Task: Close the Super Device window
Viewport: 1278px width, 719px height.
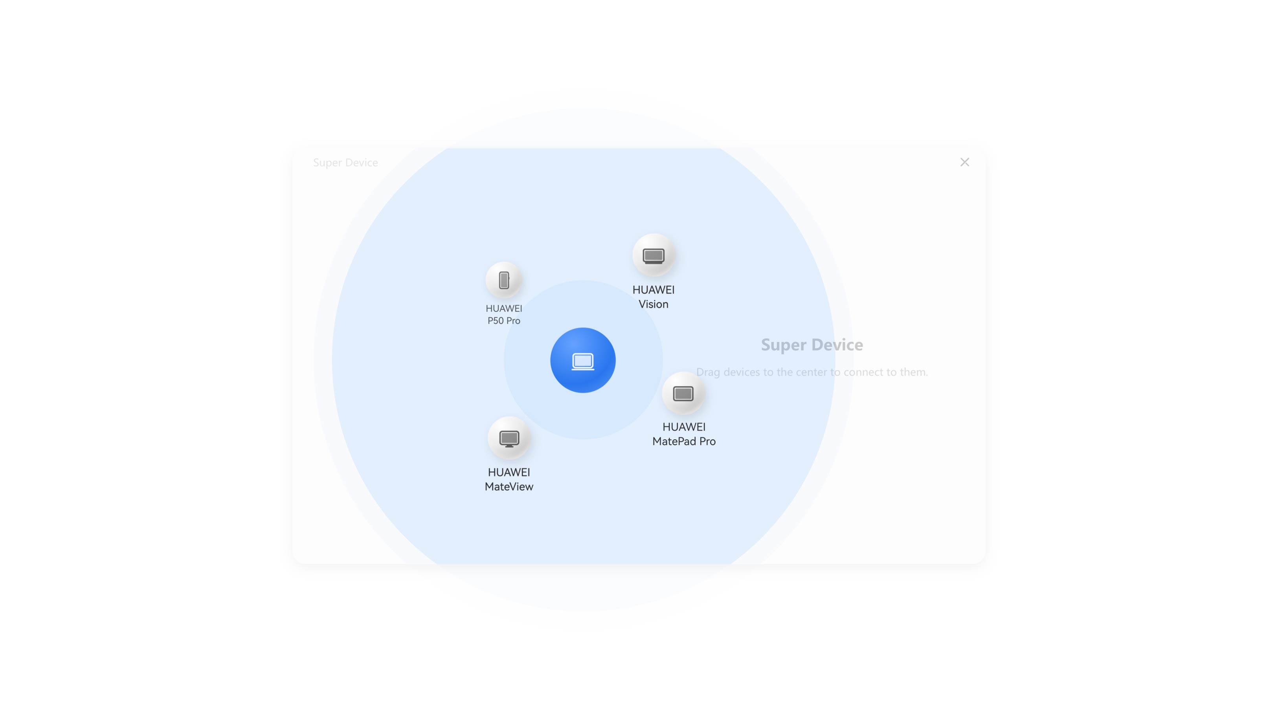Action: (964, 162)
